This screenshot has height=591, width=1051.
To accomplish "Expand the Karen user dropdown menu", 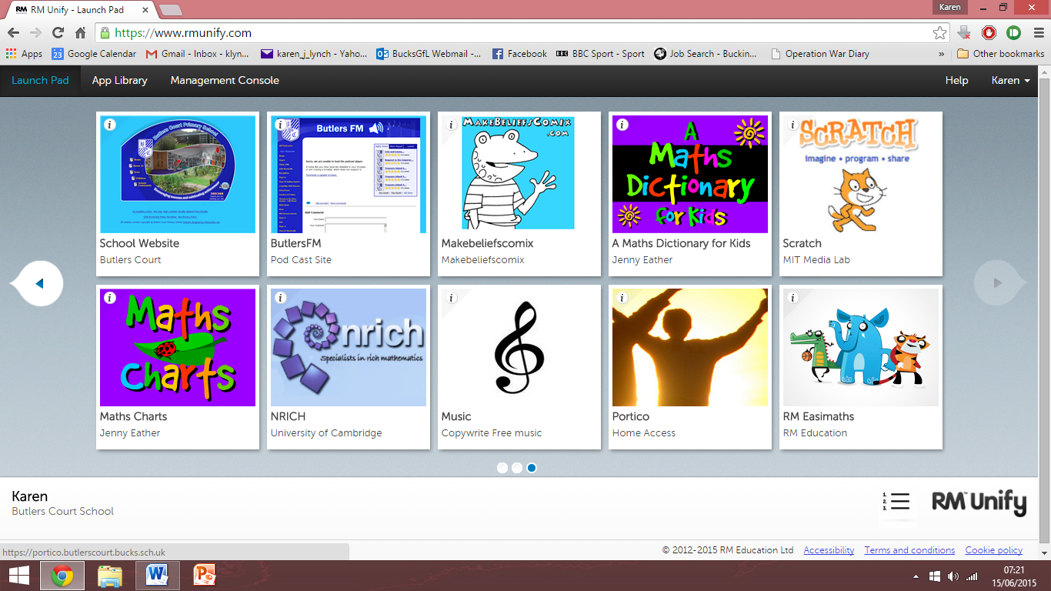I will point(1009,80).
